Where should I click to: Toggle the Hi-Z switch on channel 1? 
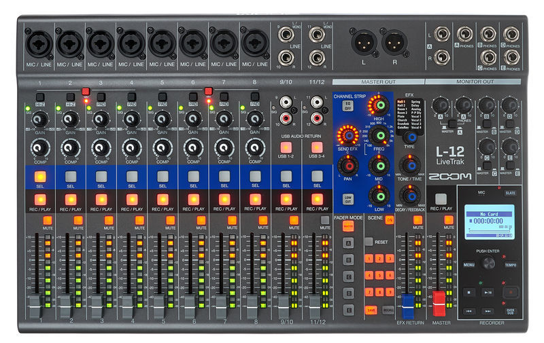click(x=40, y=96)
